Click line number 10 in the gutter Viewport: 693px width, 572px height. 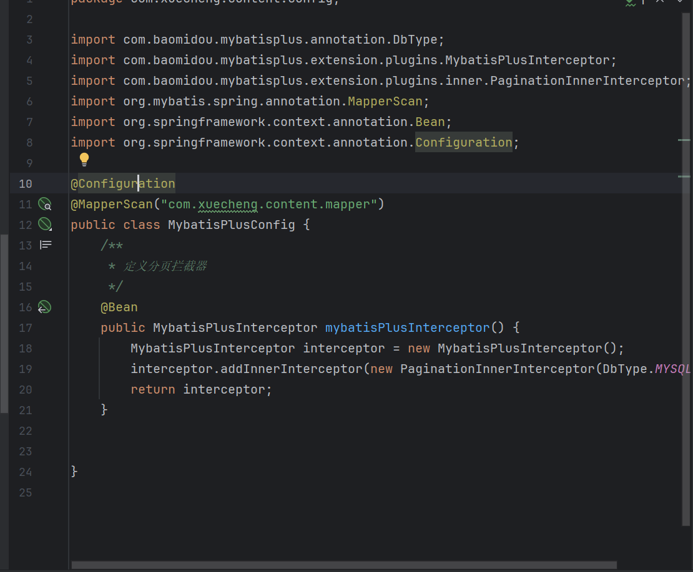[26, 184]
